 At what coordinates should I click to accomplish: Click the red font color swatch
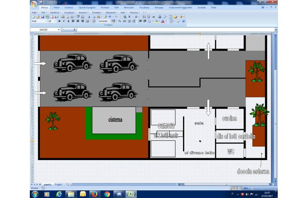(x=162, y=21)
